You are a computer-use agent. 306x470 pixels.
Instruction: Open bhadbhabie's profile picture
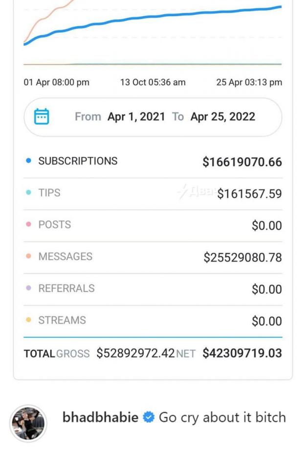[28, 423]
